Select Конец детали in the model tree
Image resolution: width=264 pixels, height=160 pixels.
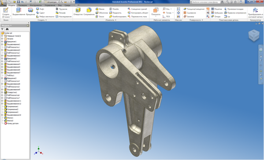click(x=11, y=124)
